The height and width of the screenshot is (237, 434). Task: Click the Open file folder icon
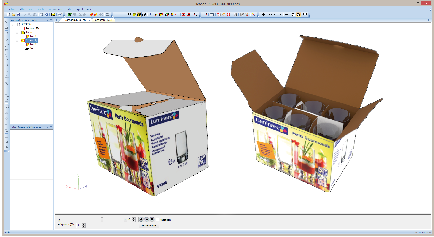click(13, 15)
